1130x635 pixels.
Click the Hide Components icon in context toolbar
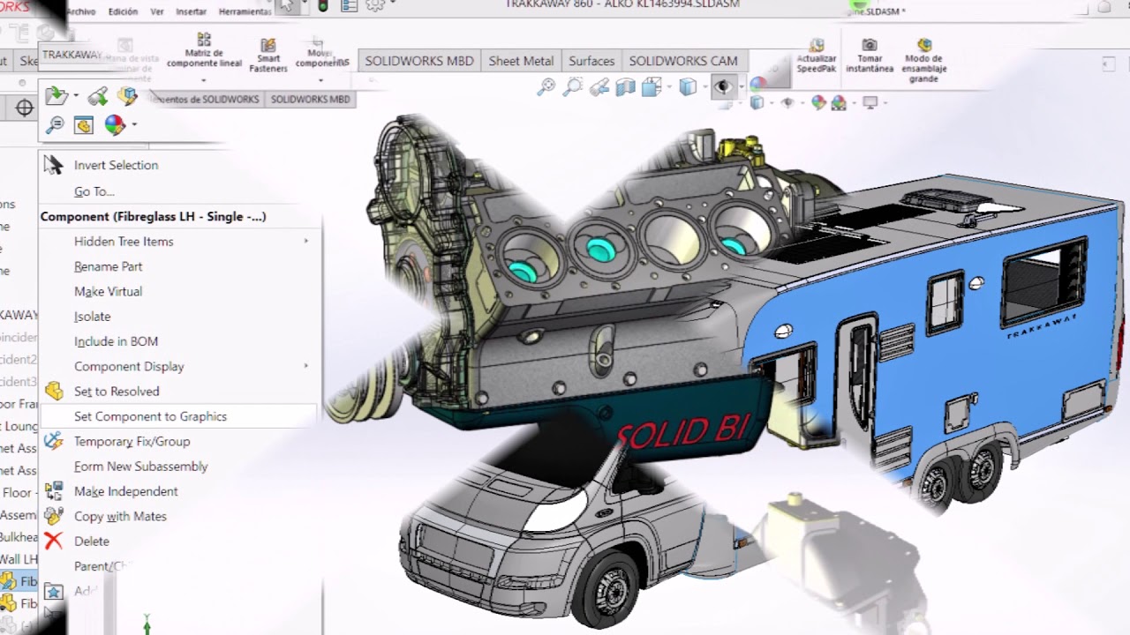click(98, 95)
